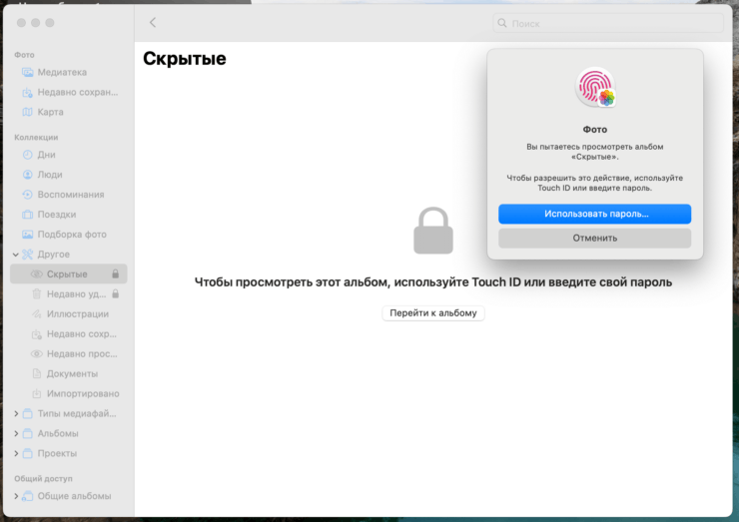Open Медиатека in the sidebar
This screenshot has height=522, width=739.
click(69, 72)
